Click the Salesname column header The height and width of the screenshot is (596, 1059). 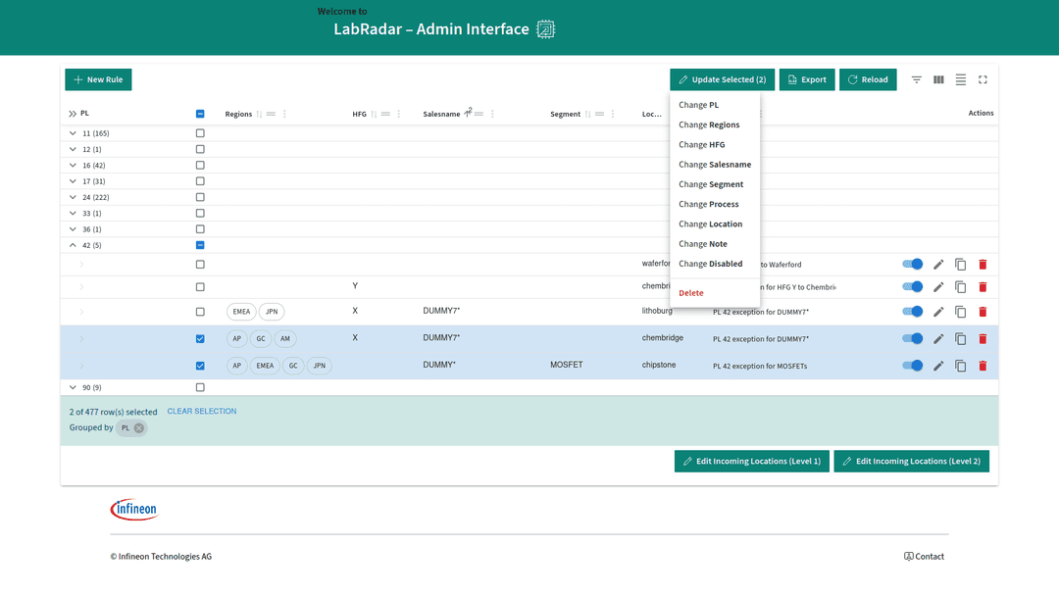[x=441, y=114]
